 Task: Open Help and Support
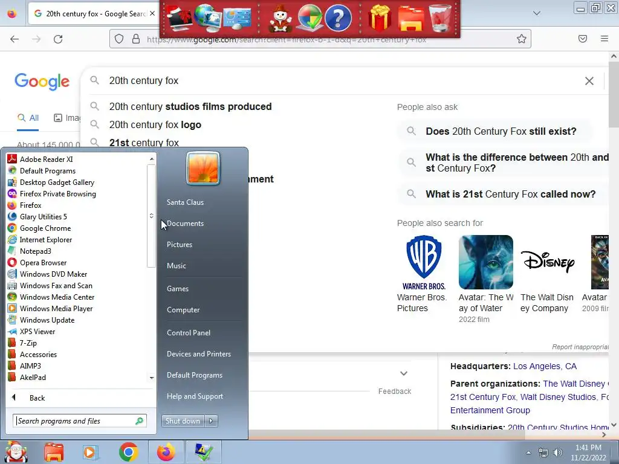(x=195, y=396)
